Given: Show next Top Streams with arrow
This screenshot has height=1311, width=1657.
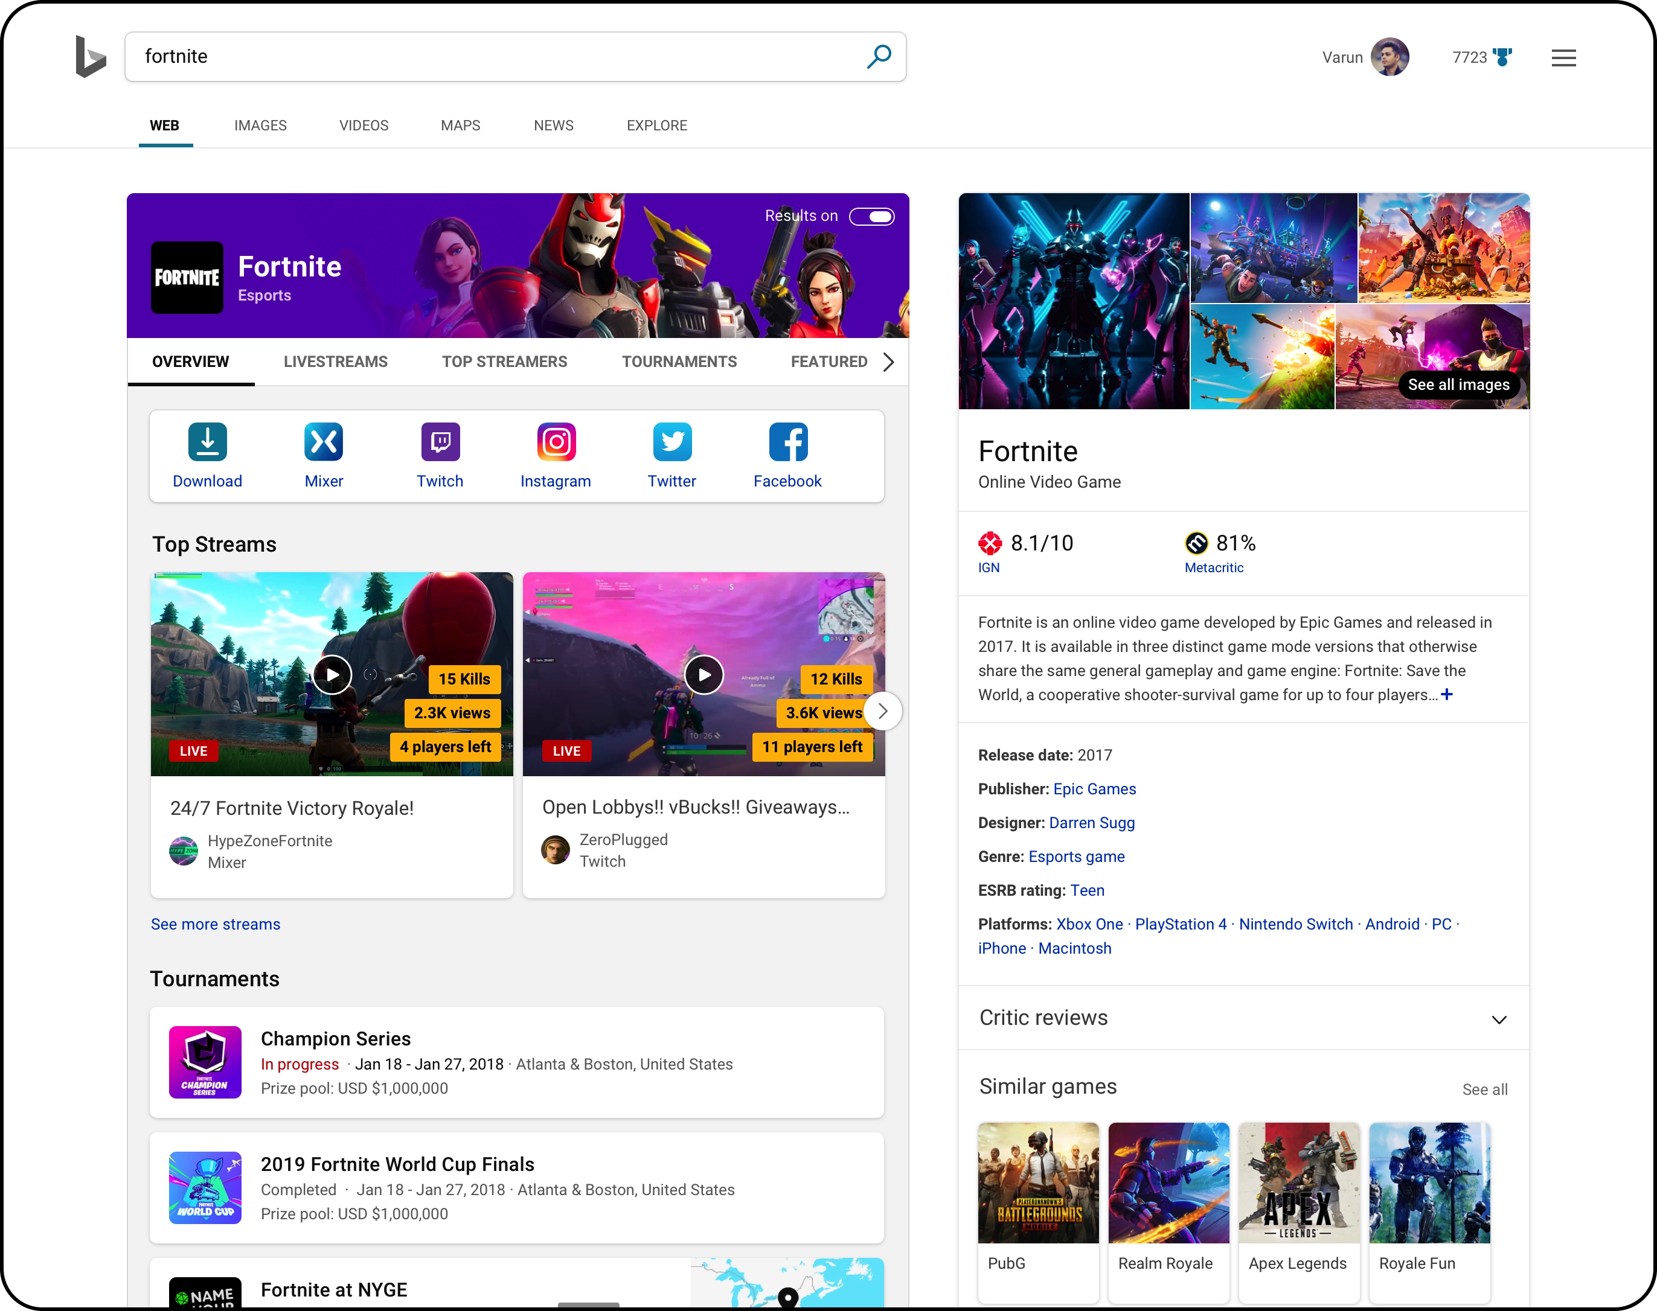Looking at the screenshot, I should (883, 712).
